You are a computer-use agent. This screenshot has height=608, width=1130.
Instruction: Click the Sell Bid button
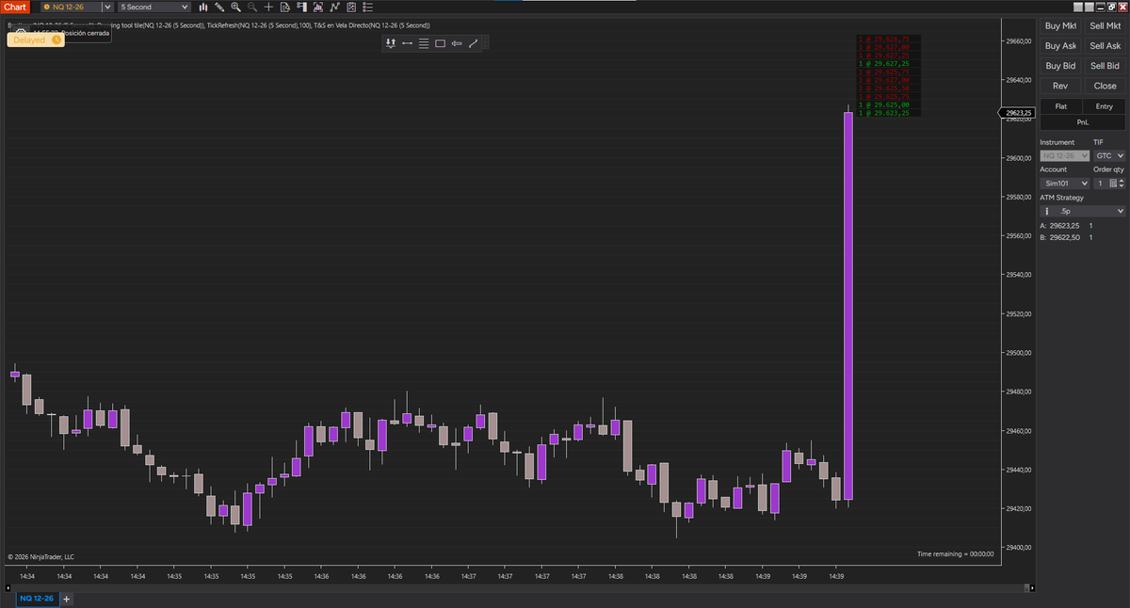pos(1106,66)
